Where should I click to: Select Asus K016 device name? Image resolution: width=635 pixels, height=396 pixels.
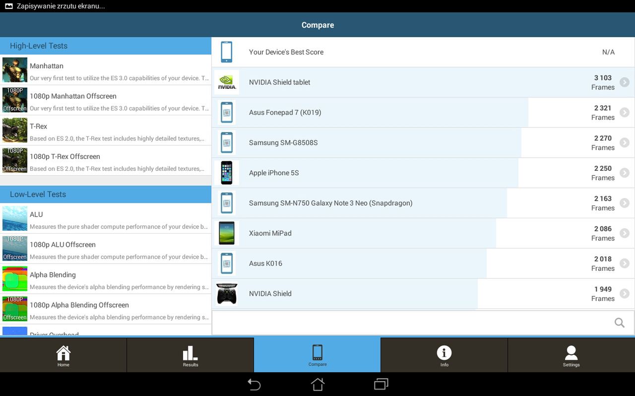coord(265,263)
